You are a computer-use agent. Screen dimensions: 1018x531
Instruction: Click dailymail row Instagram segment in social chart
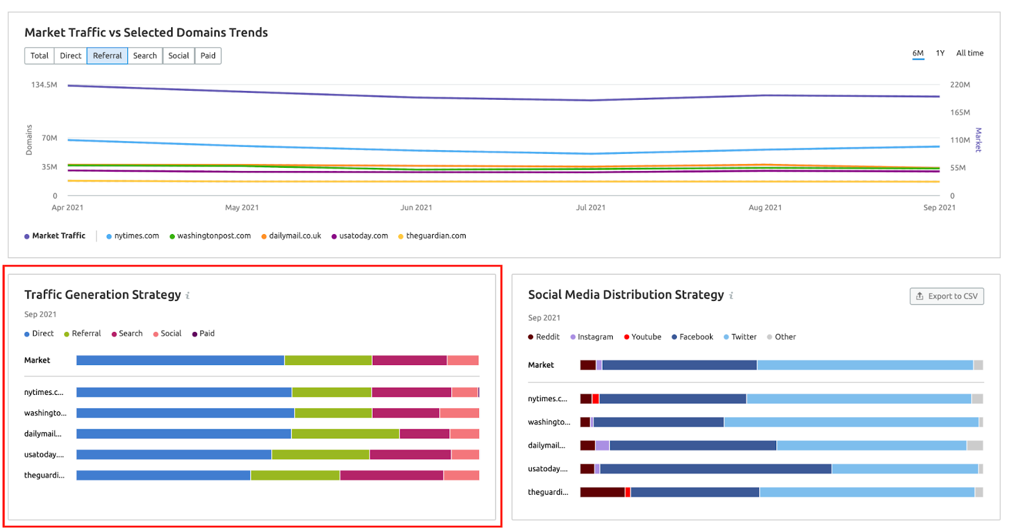(x=603, y=446)
